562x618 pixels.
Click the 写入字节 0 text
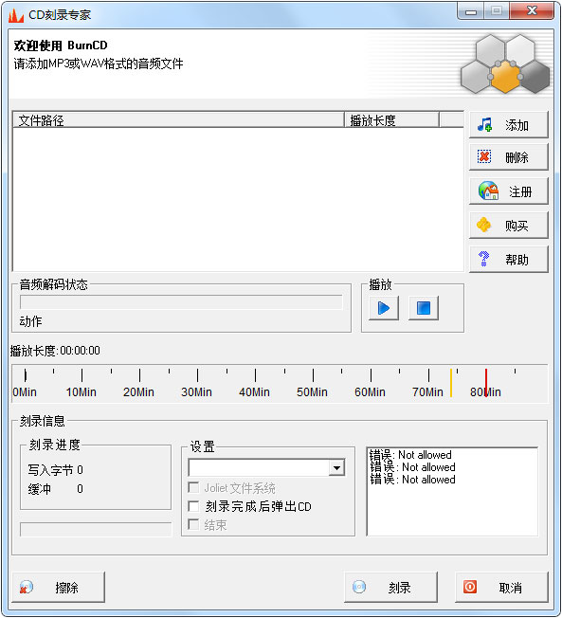[56, 470]
